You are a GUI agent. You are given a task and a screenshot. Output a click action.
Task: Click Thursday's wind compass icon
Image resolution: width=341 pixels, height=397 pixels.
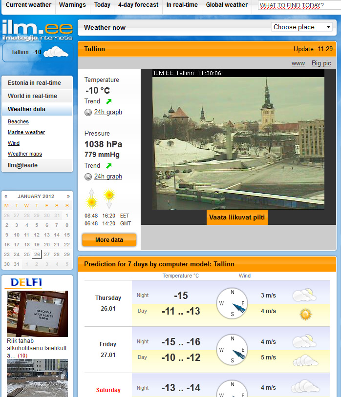[x=232, y=303]
